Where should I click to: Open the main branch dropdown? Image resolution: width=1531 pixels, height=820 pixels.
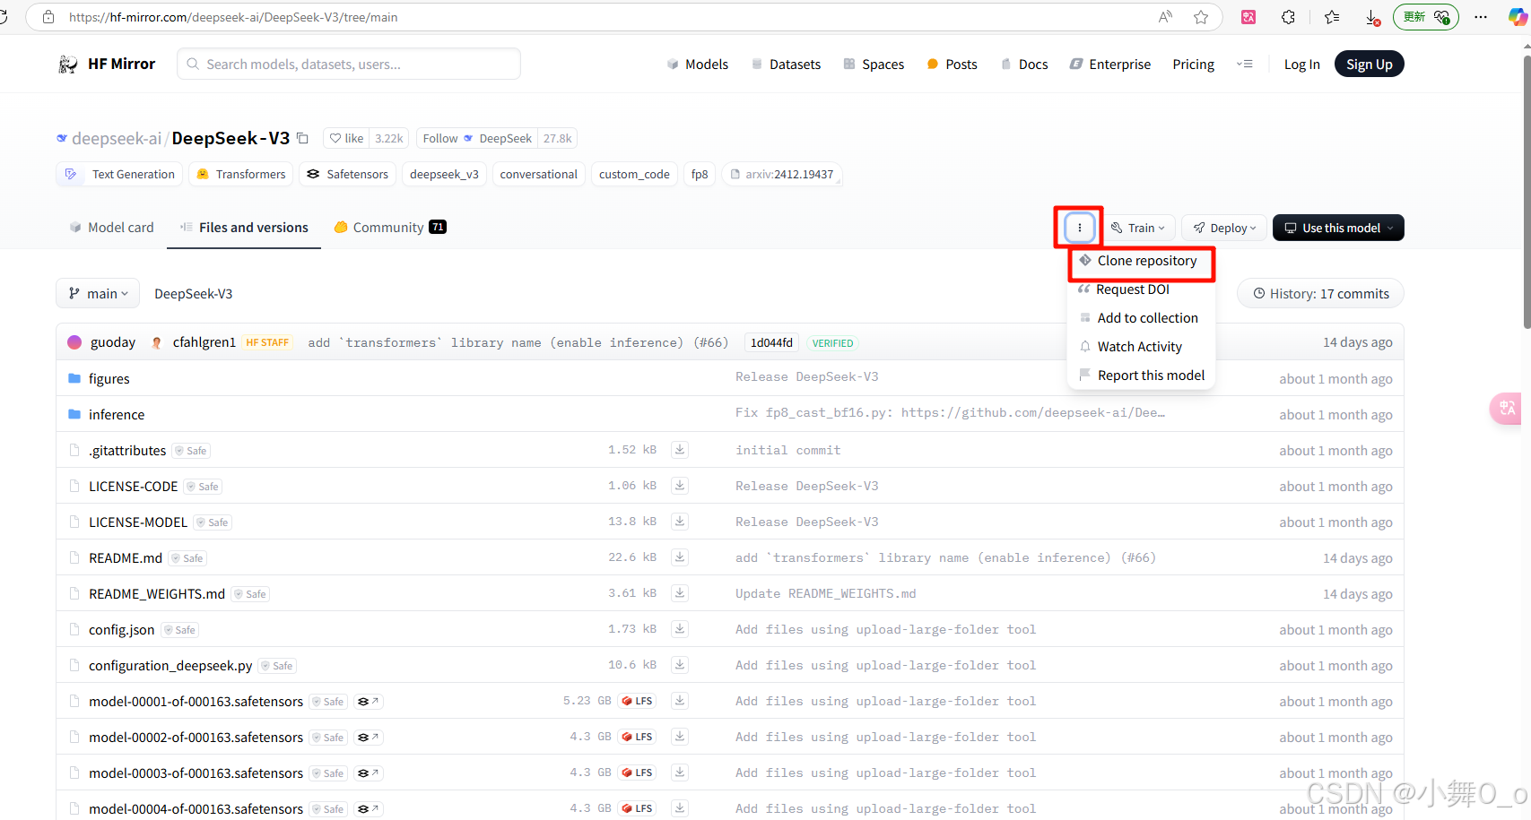pyautogui.click(x=97, y=293)
